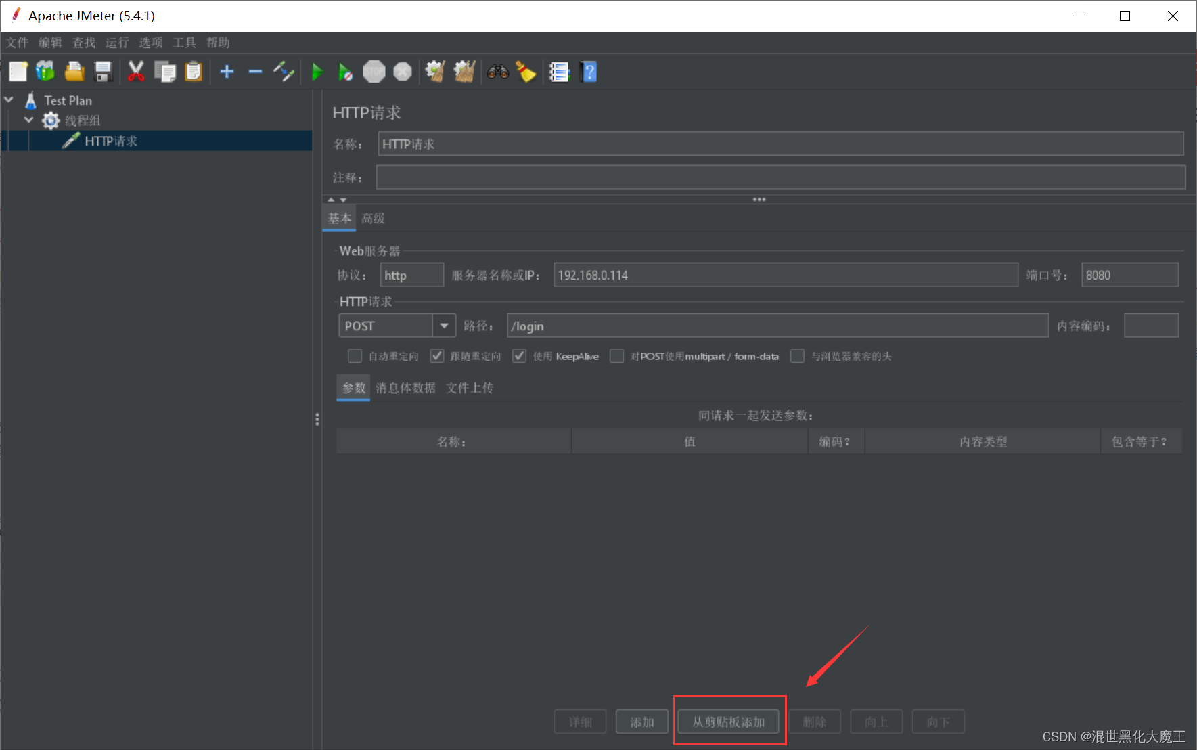1197x750 pixels.
Task: Switch to the 高级 tab
Action: click(373, 218)
